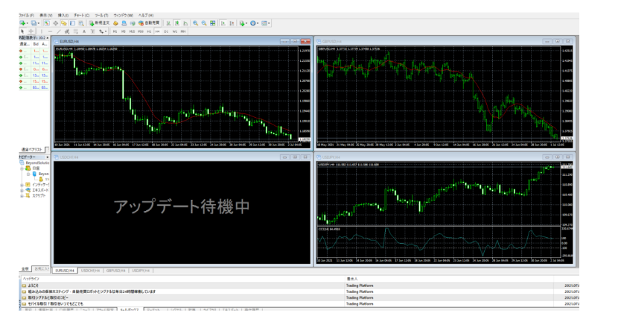
Task: Zoom out of the chart with magnifier icon
Action: coord(203,23)
